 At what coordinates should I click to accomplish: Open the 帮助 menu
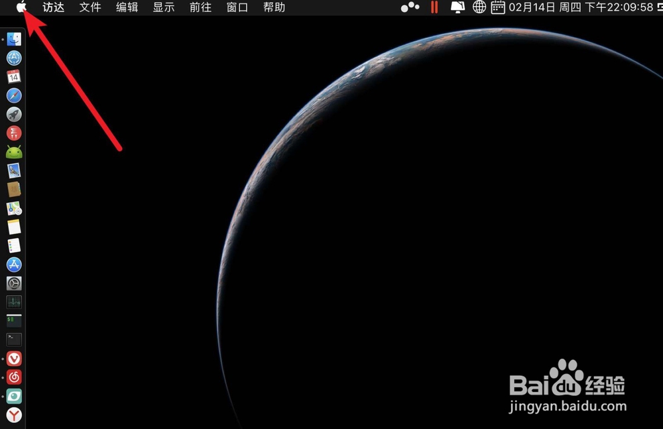point(274,7)
